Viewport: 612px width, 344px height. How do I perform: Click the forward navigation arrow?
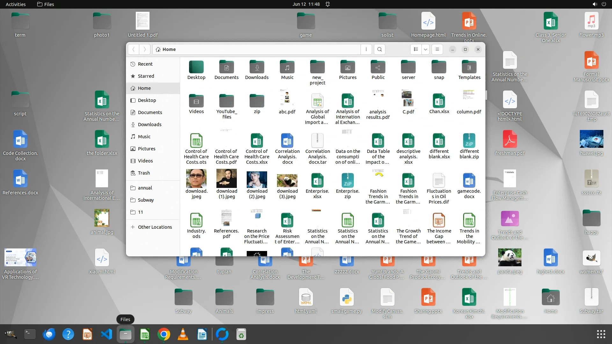144,49
